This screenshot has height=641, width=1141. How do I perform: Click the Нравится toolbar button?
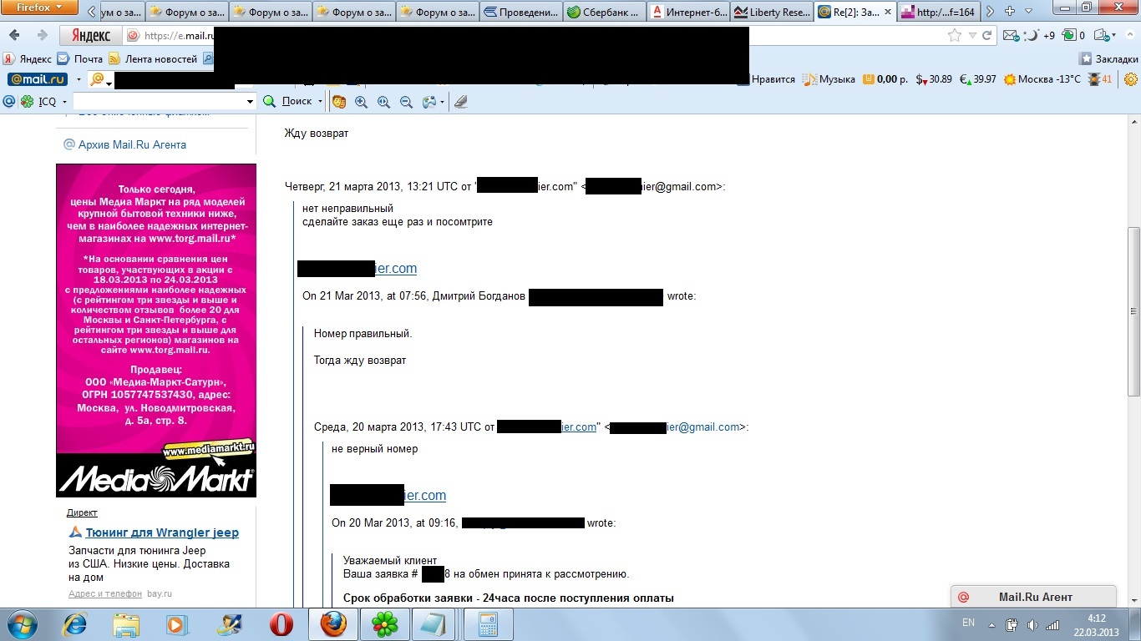768,79
